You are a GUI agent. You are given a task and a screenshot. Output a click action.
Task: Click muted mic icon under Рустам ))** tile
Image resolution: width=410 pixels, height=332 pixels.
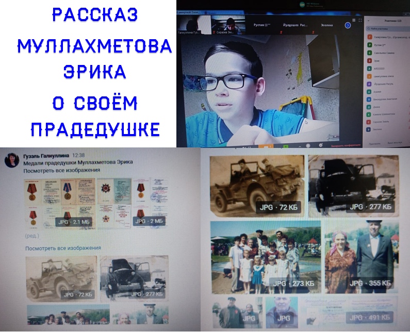click(281, 32)
